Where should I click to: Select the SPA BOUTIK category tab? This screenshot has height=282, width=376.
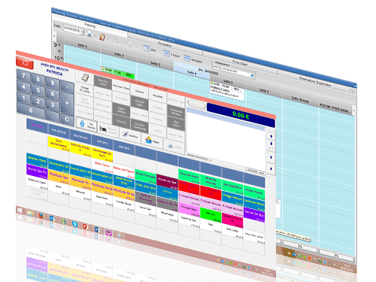[59, 132]
